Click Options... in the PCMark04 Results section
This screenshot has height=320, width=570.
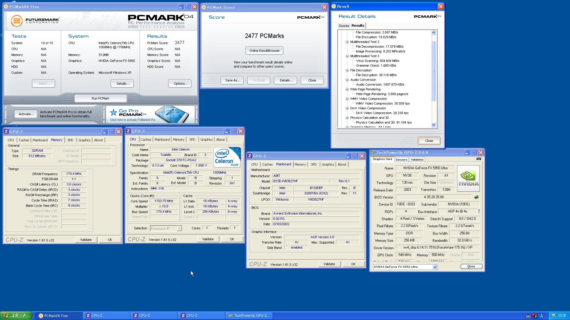pos(180,84)
